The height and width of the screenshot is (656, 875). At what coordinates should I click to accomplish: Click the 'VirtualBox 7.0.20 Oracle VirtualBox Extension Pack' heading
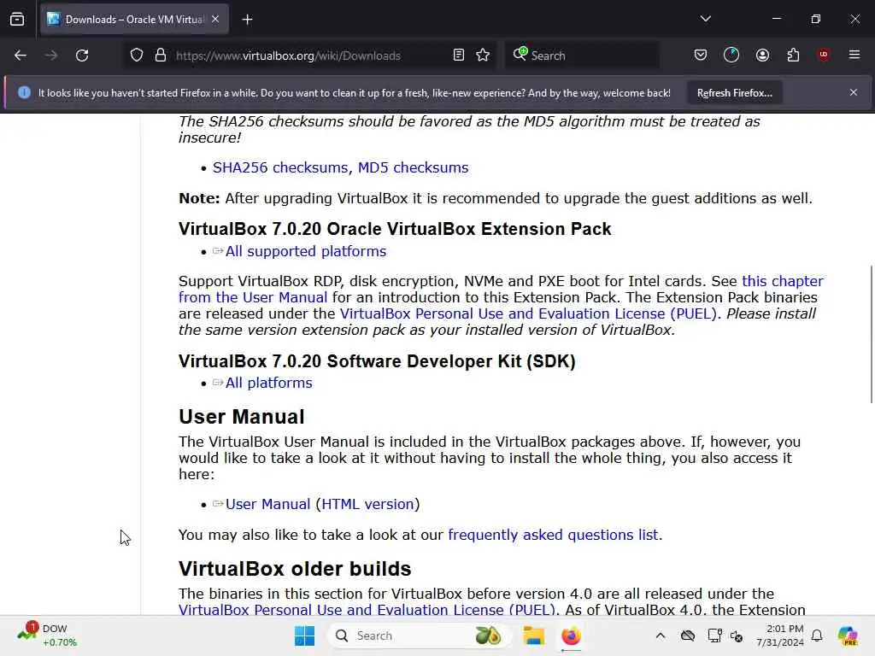pyautogui.click(x=395, y=229)
